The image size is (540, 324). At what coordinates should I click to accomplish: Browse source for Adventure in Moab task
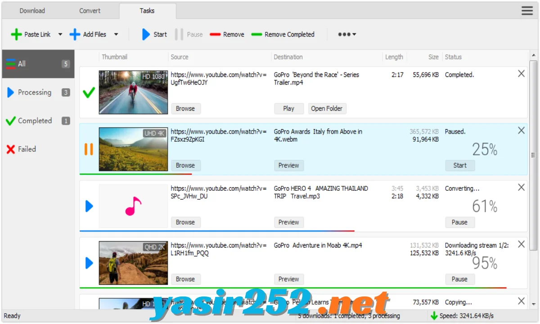(185, 279)
